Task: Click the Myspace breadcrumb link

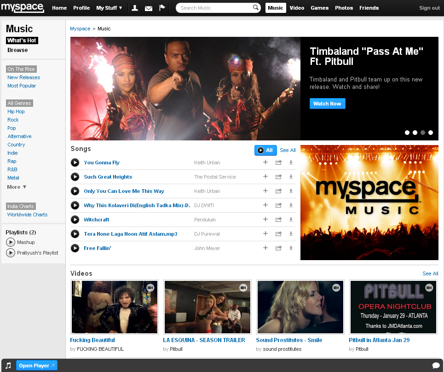Action: (80, 29)
